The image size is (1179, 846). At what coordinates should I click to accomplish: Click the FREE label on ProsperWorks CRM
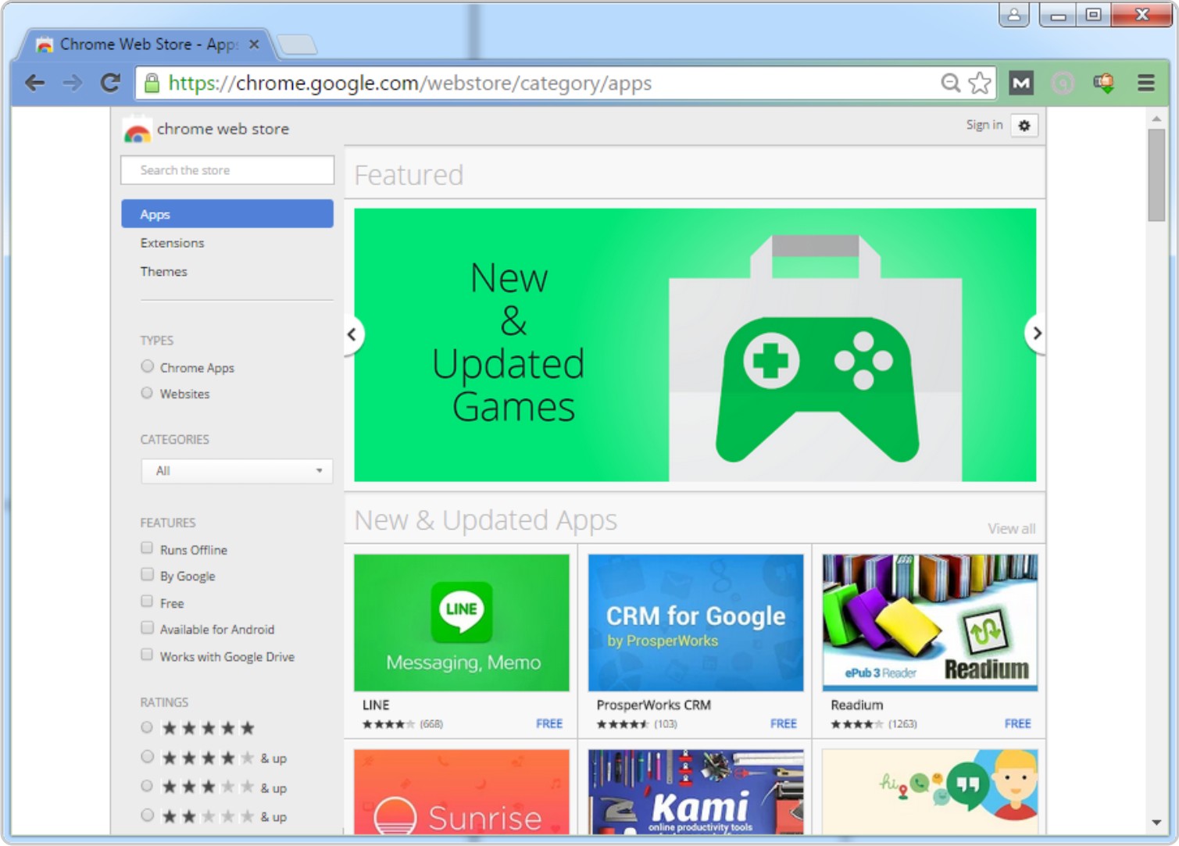tap(784, 724)
